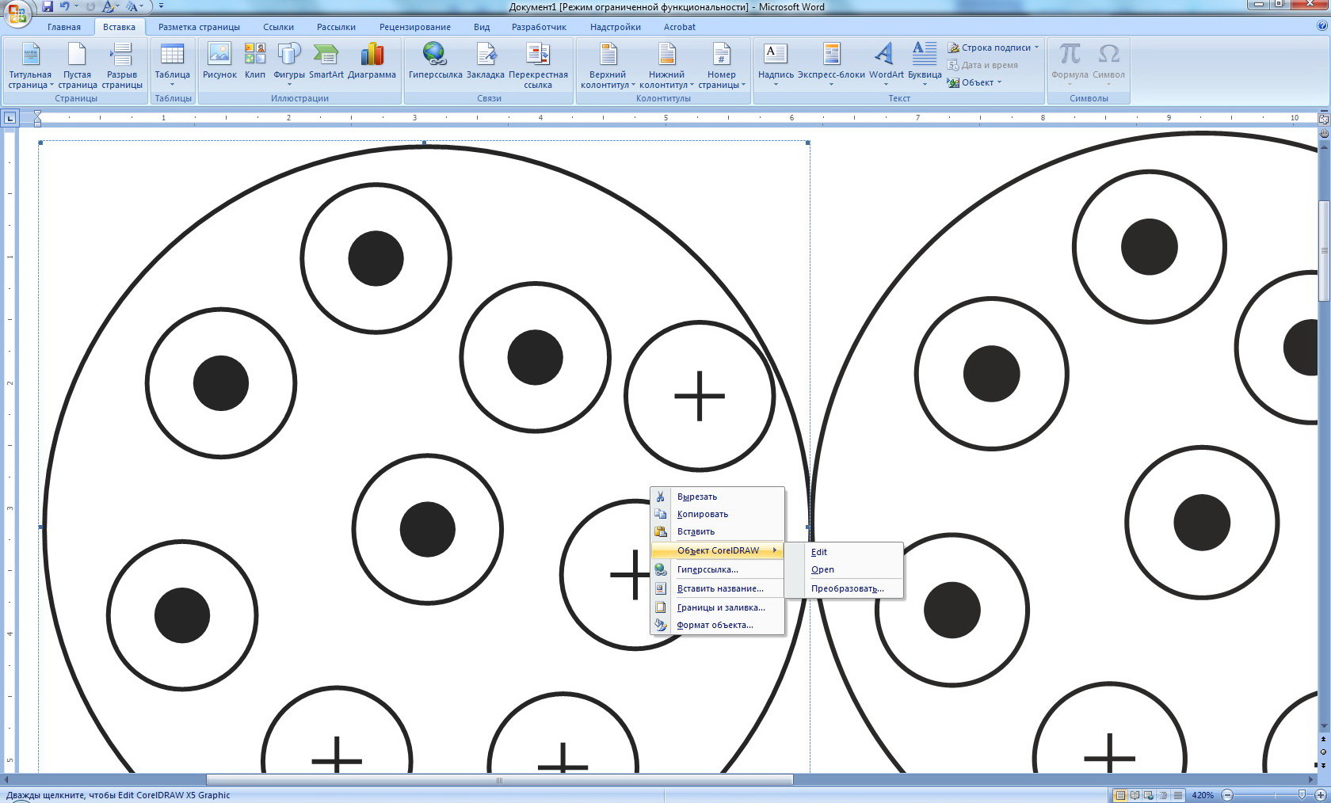The width and height of the screenshot is (1331, 803).
Task: Insert a Перекрестная ссылка
Action: [x=538, y=65]
